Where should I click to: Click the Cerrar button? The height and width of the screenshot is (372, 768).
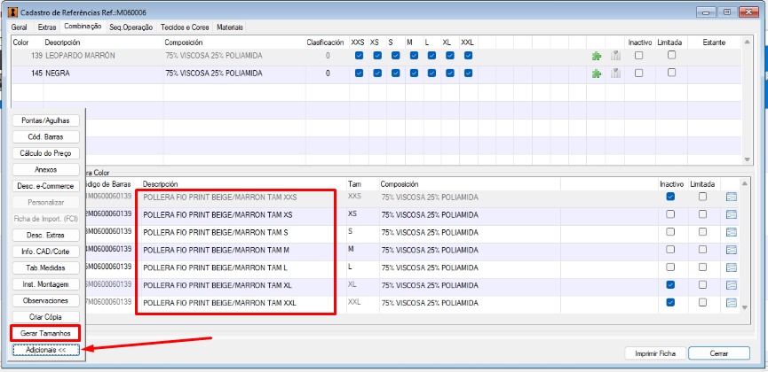coord(719,353)
